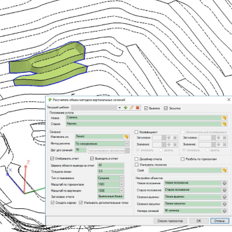The height and width of the screenshot is (232, 232).
Task: Open settings gear for Новое положение object
Action: pyautogui.click(x=224, y=183)
